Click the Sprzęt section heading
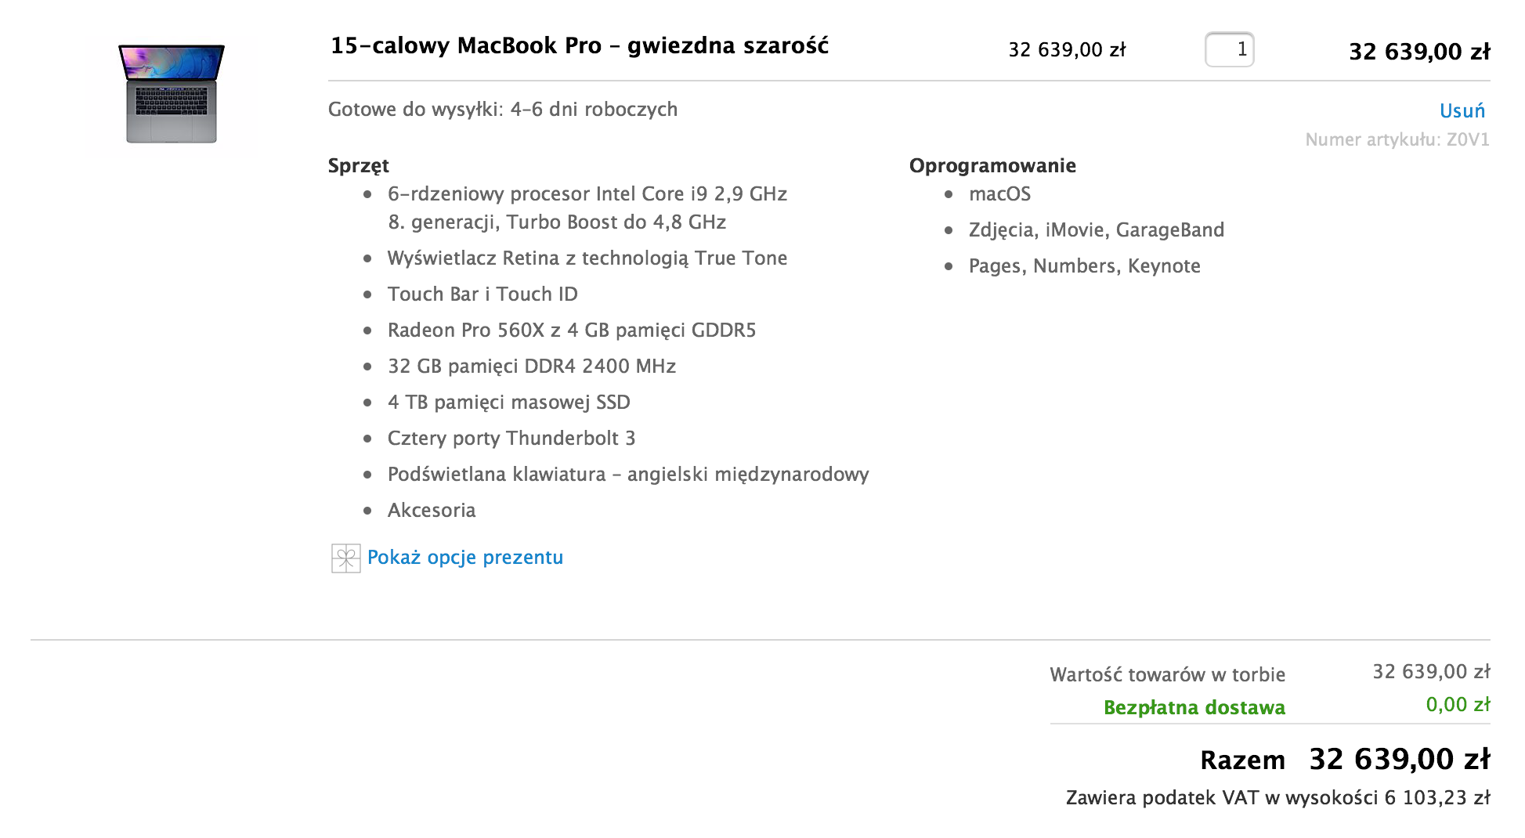Image resolution: width=1525 pixels, height=838 pixels. pos(358,166)
